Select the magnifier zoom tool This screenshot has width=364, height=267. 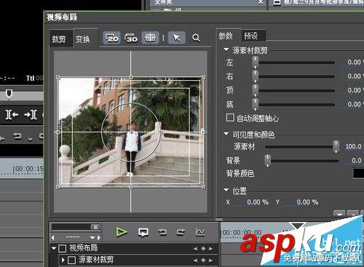coord(196,38)
